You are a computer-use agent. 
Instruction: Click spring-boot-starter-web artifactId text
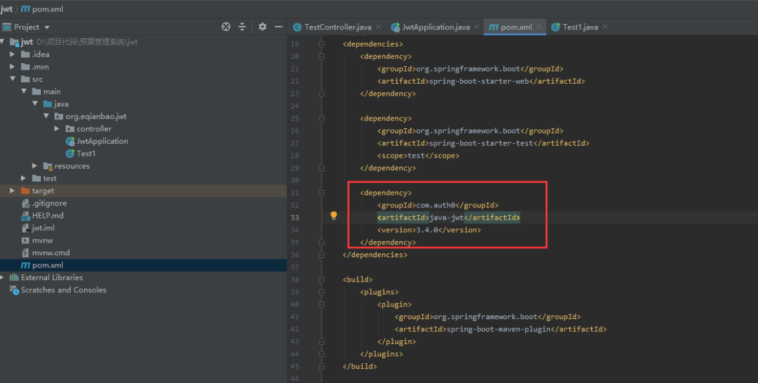(479, 81)
